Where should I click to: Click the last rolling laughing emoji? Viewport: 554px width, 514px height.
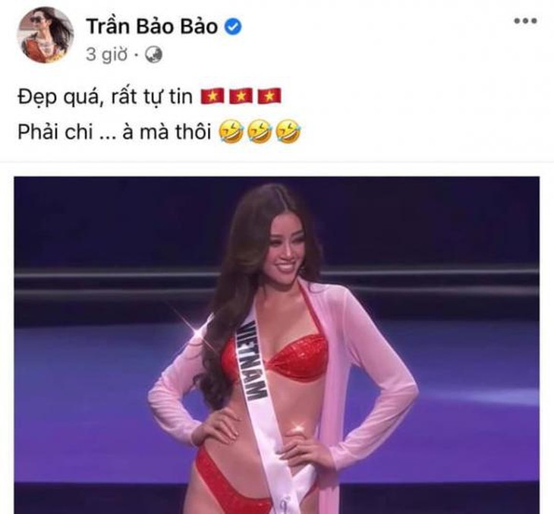pyautogui.click(x=288, y=132)
